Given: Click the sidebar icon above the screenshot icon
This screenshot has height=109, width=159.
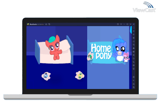Looking at the screenshot, I should (134, 52).
